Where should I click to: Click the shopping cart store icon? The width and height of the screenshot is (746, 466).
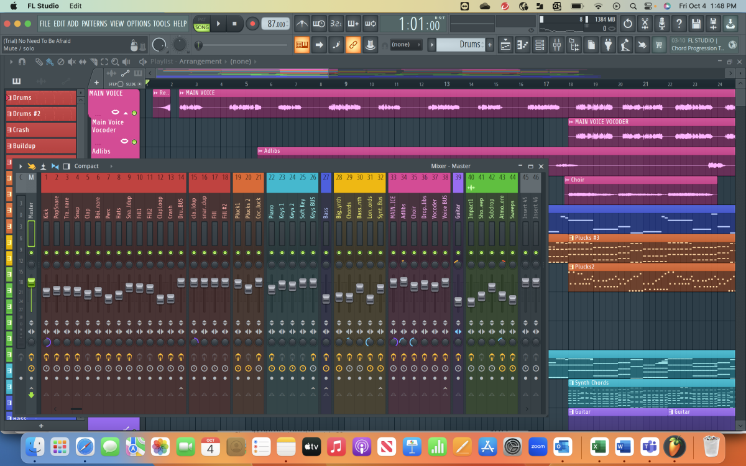coord(659,45)
